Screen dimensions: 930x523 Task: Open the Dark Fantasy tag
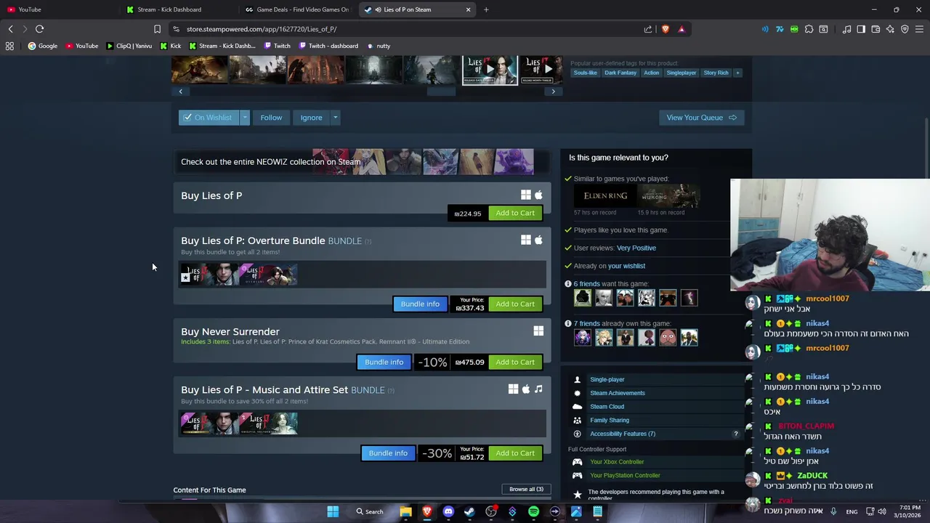pos(620,73)
